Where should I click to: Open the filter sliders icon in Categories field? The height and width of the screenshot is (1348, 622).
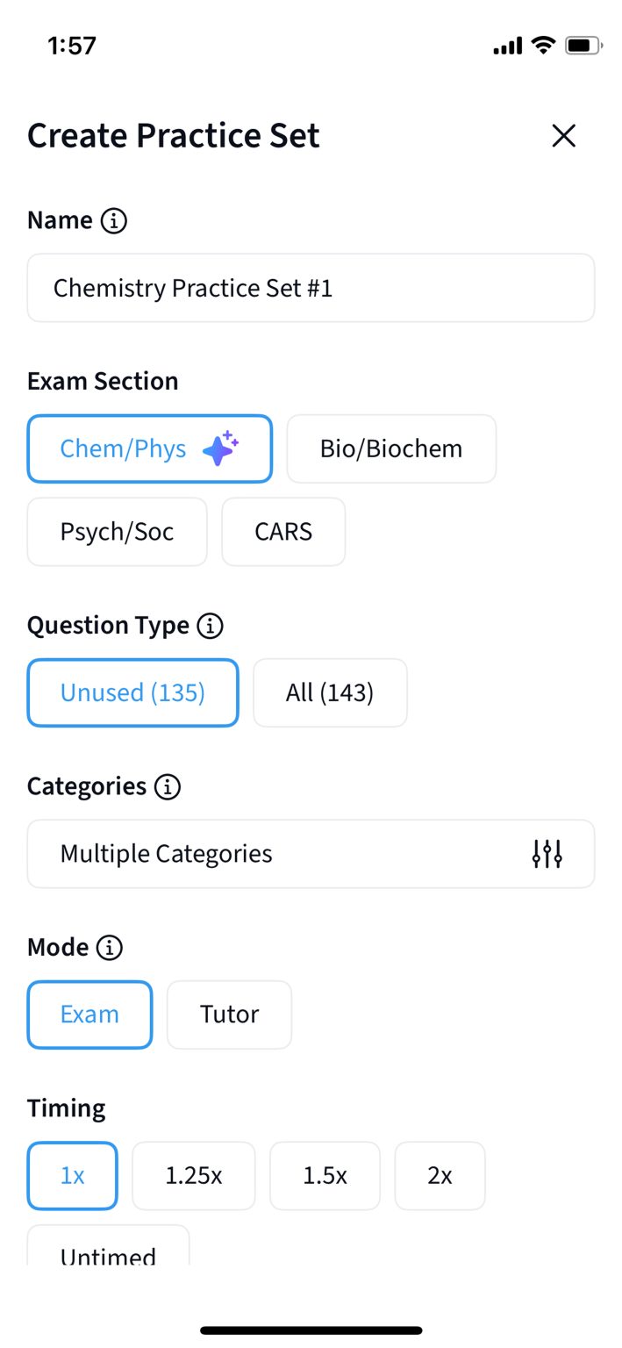[x=547, y=853]
